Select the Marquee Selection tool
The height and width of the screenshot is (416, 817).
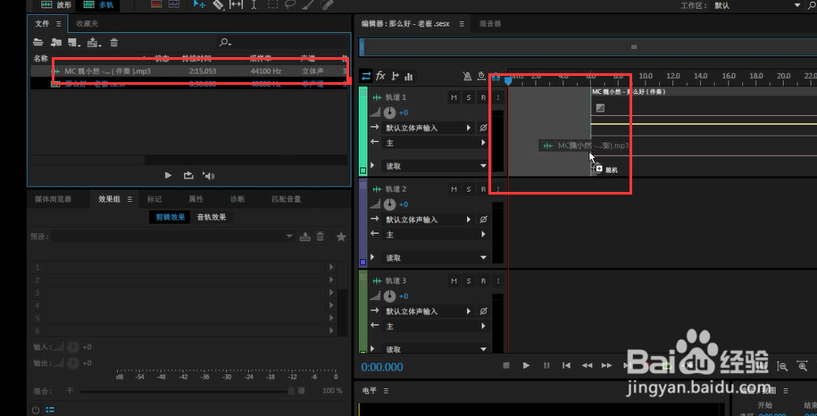coord(272,4)
